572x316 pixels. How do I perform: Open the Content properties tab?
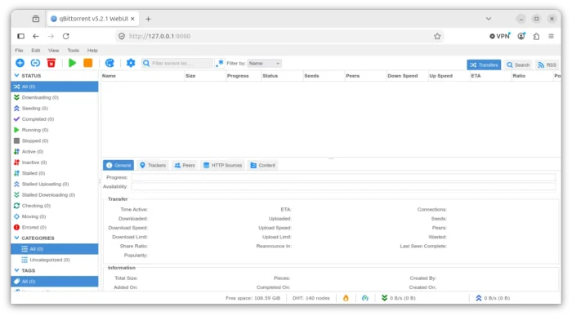(x=262, y=165)
